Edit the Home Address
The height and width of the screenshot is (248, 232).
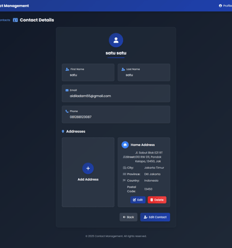click(x=138, y=200)
